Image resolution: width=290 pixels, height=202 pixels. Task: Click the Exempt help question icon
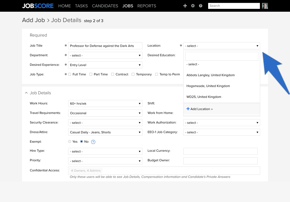click(93, 142)
